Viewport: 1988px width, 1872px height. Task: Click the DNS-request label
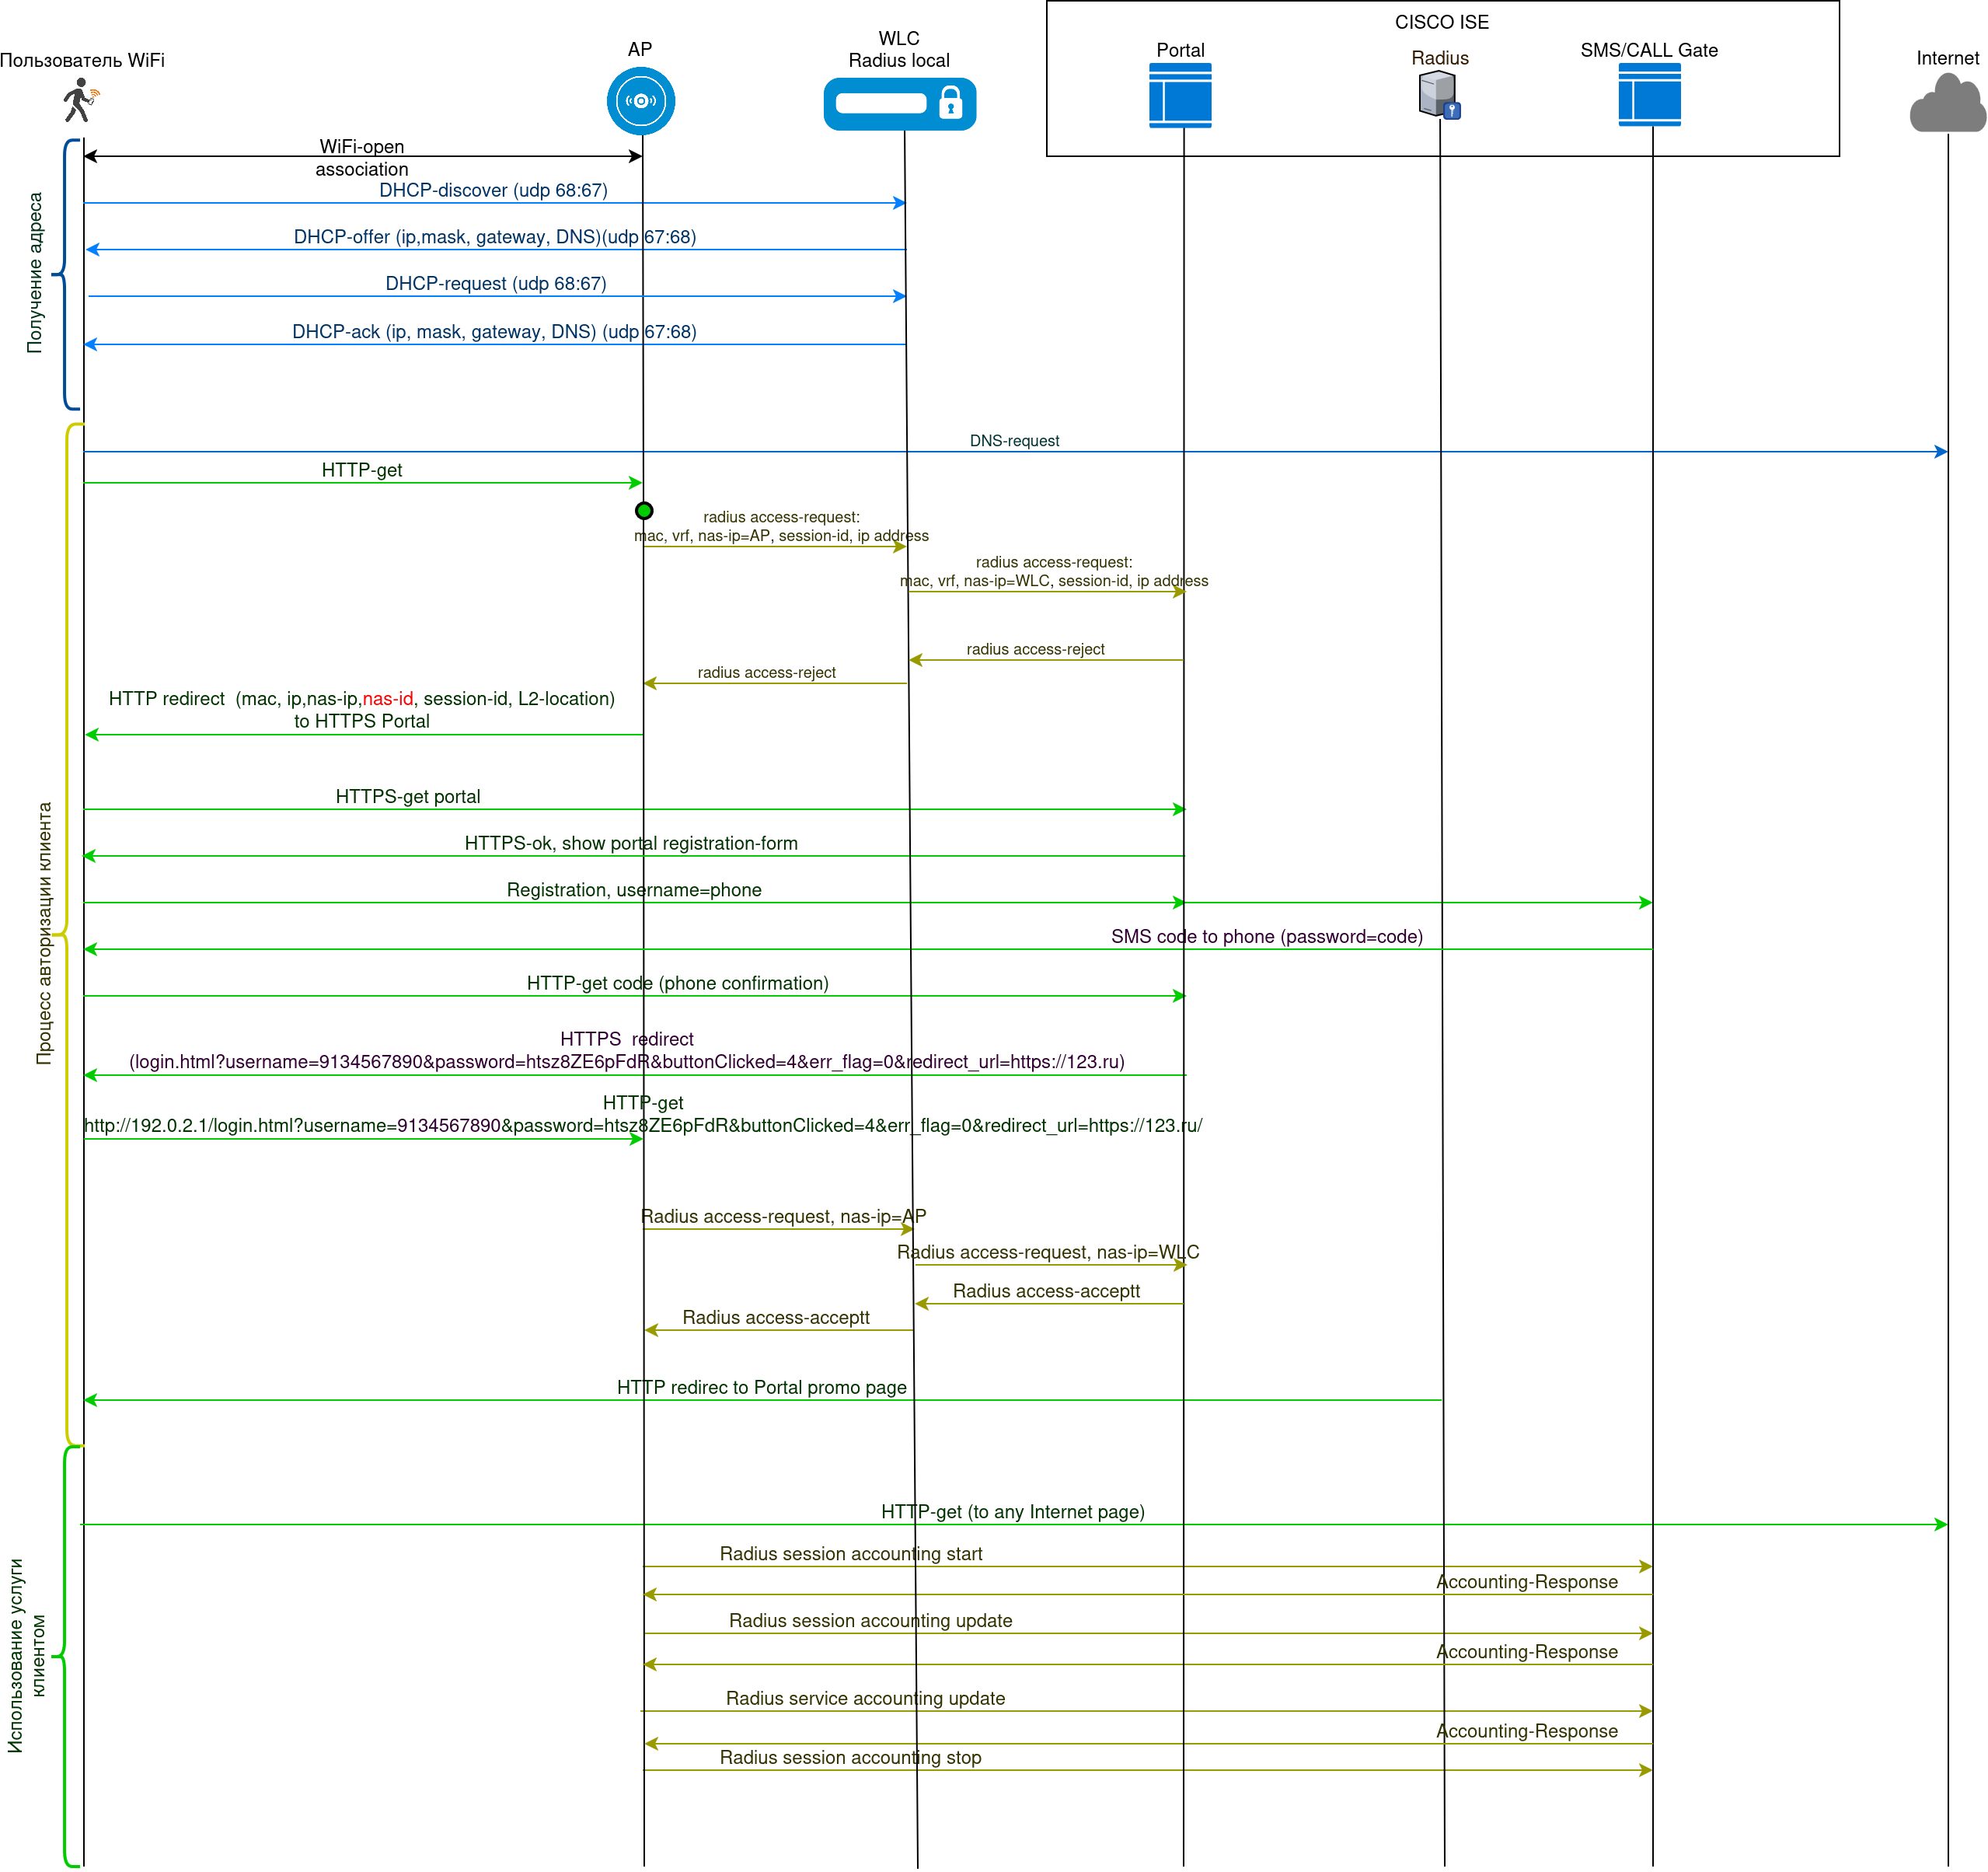1014,442
